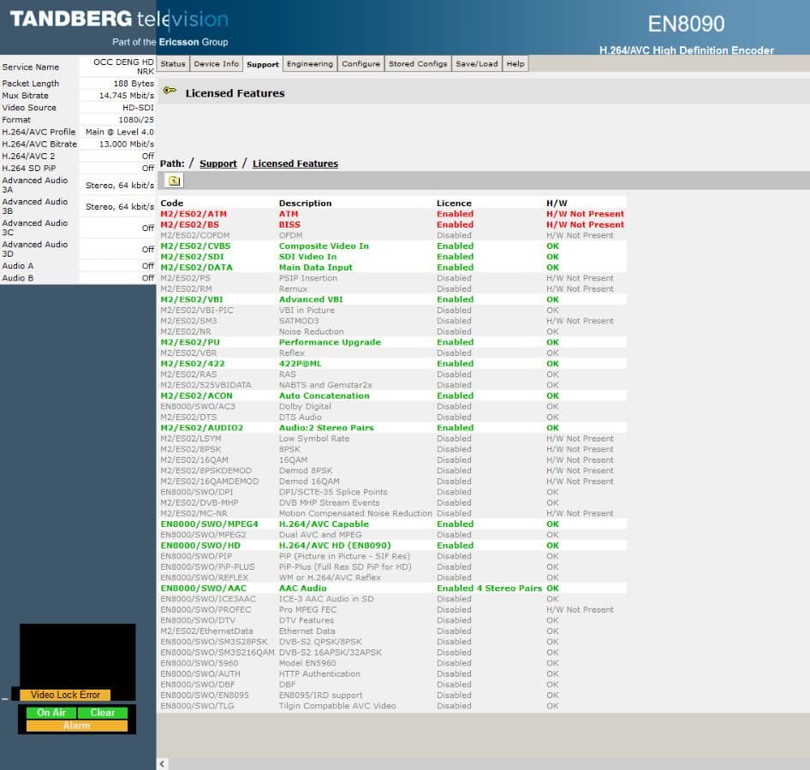Click the On Air status indicator
The image size is (810, 770).
click(x=51, y=712)
